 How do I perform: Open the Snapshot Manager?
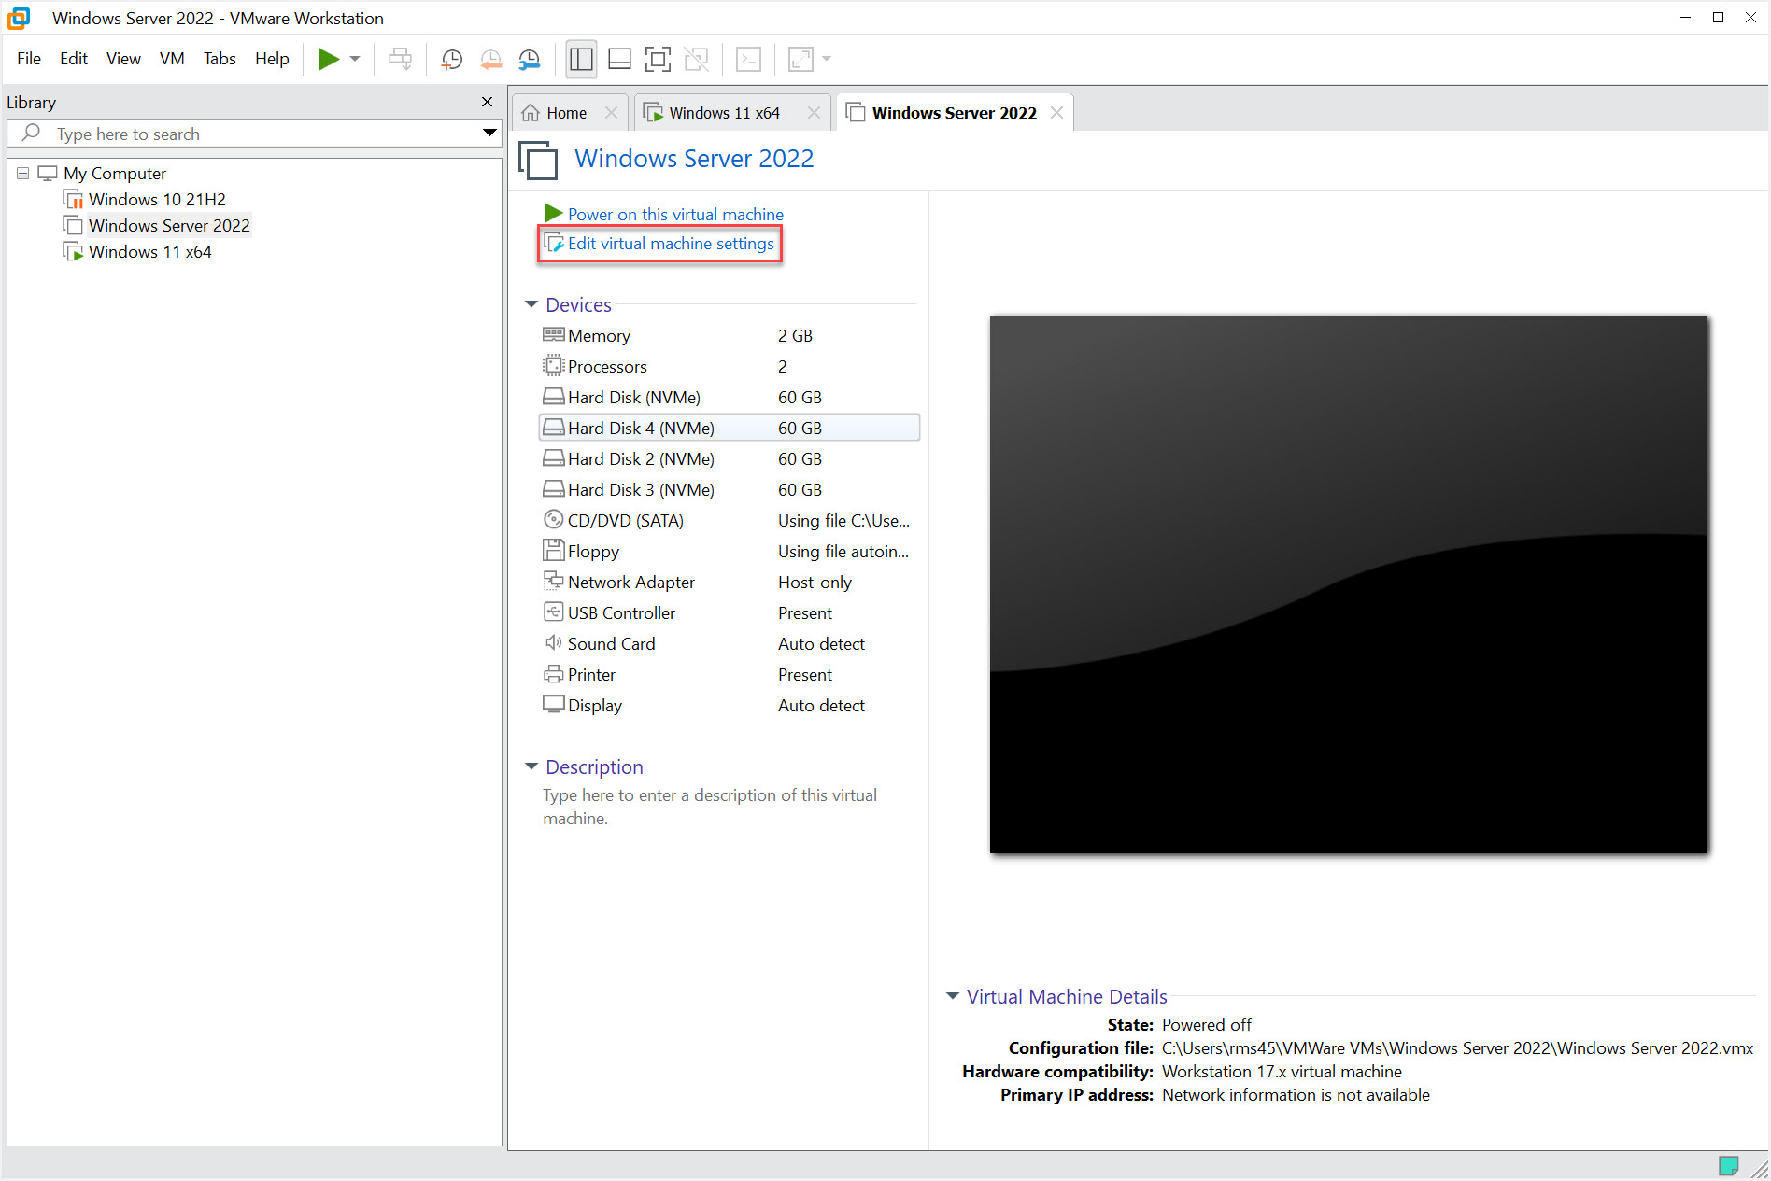[x=529, y=59]
